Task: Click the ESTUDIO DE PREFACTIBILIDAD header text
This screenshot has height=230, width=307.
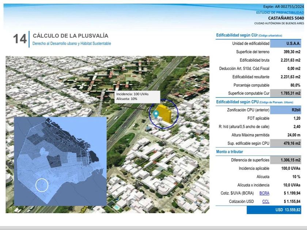Action: (280, 12)
